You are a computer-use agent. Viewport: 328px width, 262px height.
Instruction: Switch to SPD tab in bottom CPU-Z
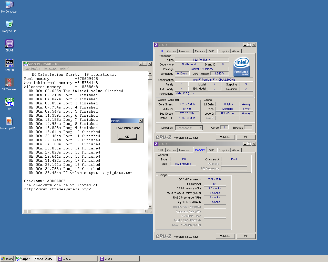212,150
